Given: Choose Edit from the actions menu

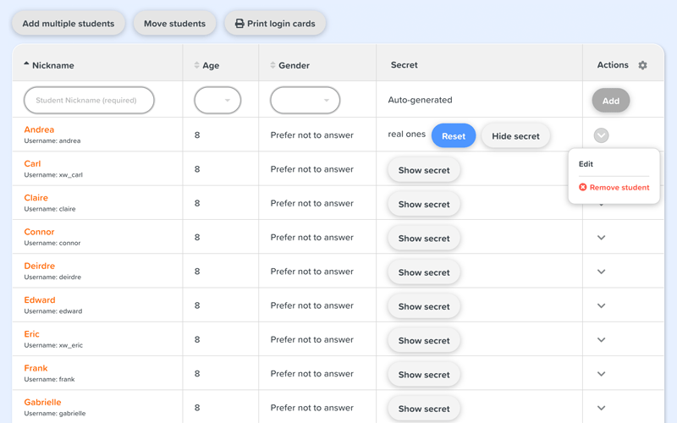Looking at the screenshot, I should coord(586,164).
